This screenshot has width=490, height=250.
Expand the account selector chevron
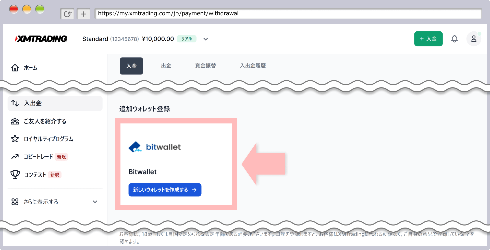(x=206, y=39)
